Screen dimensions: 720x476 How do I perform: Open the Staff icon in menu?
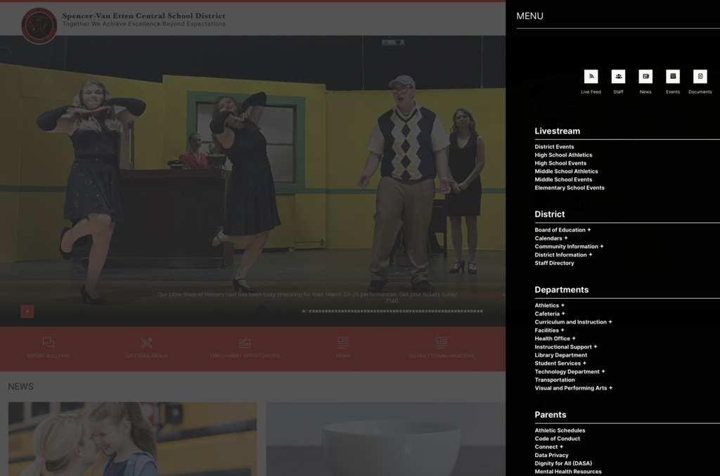618,77
